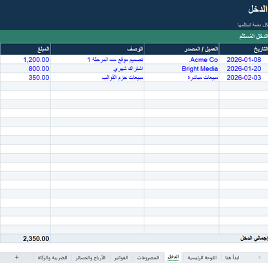
Task: Go to the الفواتير sheet tab
Action: [x=121, y=257]
